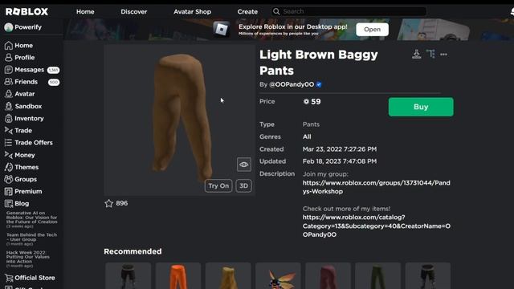Open Home in the top navigation
This screenshot has height=289, width=514.
tap(85, 12)
